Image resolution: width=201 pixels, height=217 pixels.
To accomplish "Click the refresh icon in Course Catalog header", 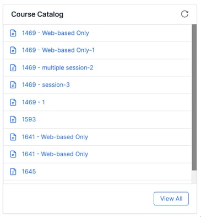I will (x=184, y=14).
